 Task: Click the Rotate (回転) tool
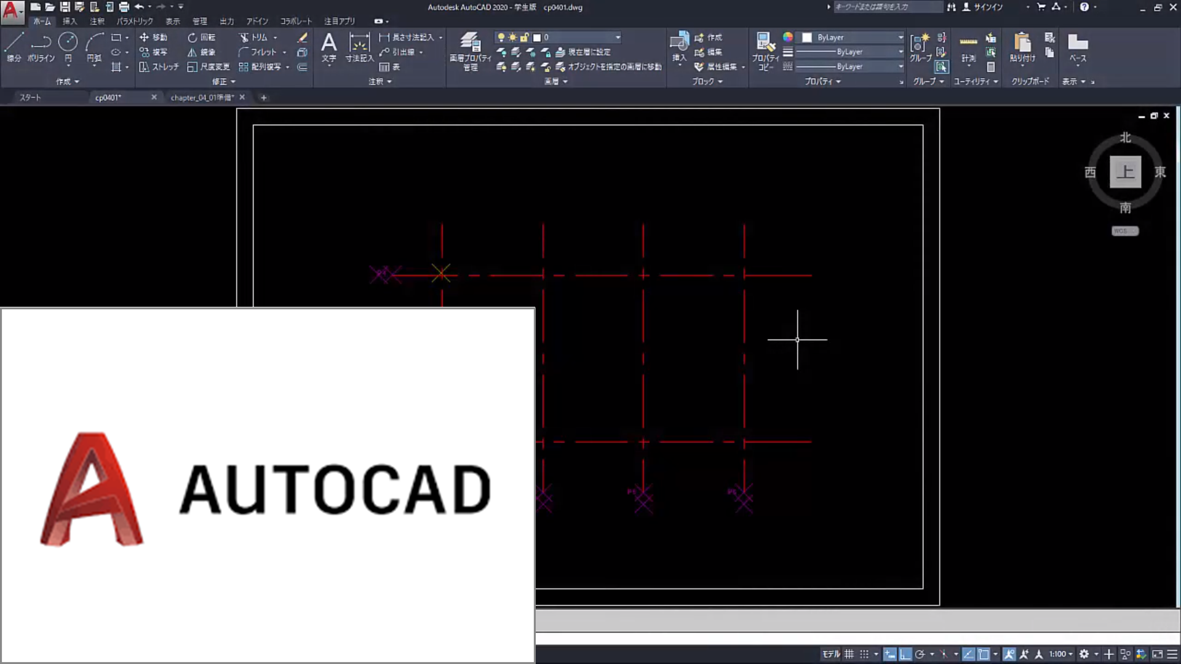(201, 38)
